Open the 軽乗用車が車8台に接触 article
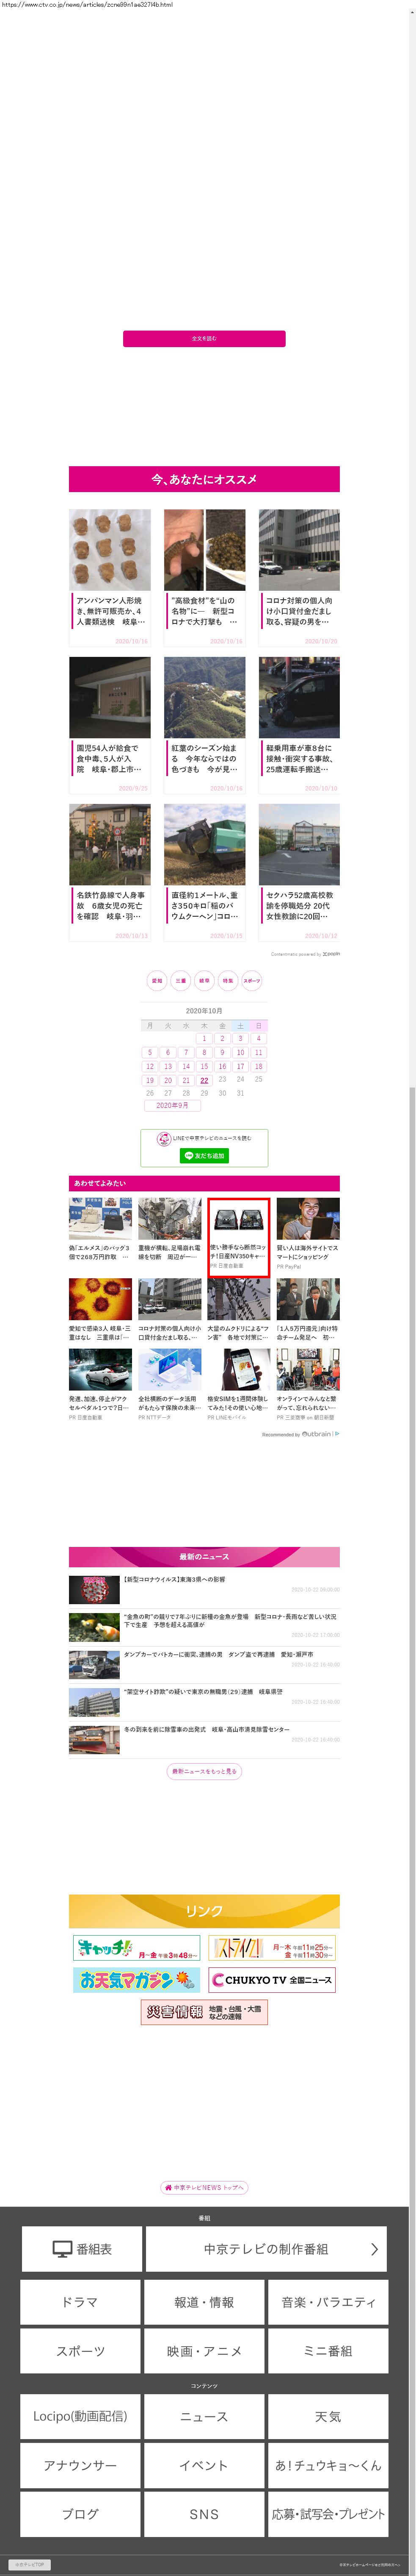The width and height of the screenshot is (416, 2576). click(299, 725)
